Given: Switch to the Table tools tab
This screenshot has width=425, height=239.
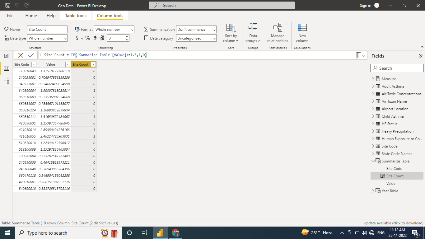Looking at the screenshot, I should (x=76, y=16).
